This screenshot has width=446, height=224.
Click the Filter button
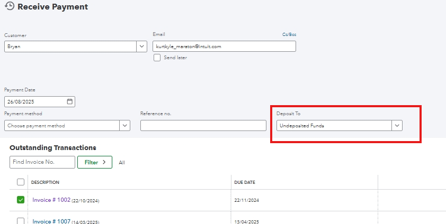(x=95, y=162)
